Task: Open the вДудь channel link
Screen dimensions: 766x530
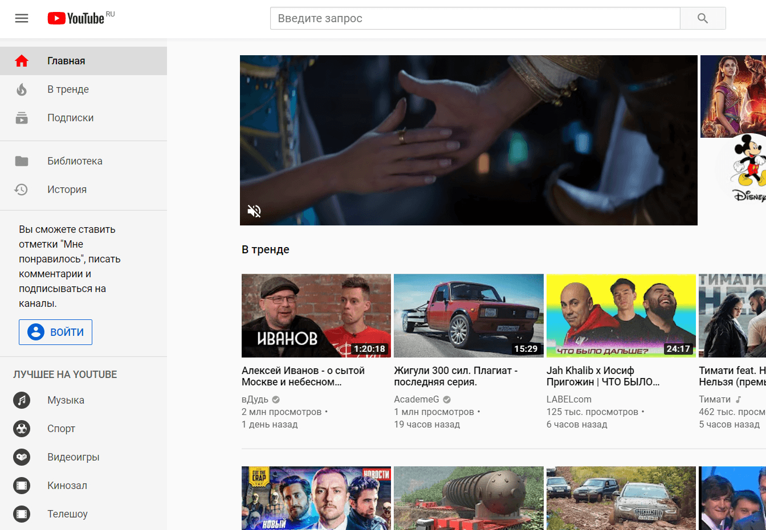Action: 255,399
